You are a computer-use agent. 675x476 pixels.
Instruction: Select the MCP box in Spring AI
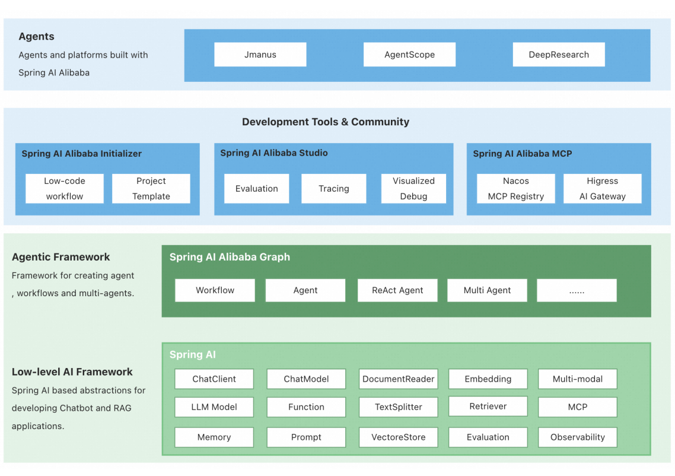pyautogui.click(x=577, y=407)
